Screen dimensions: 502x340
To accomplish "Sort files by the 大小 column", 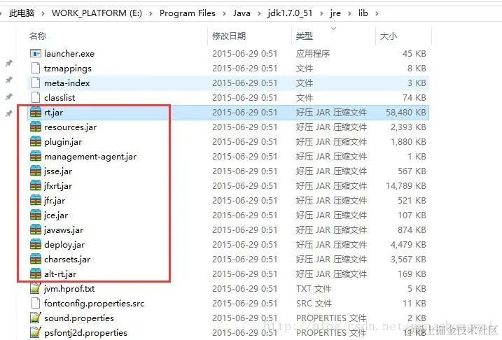I will tap(389, 36).
